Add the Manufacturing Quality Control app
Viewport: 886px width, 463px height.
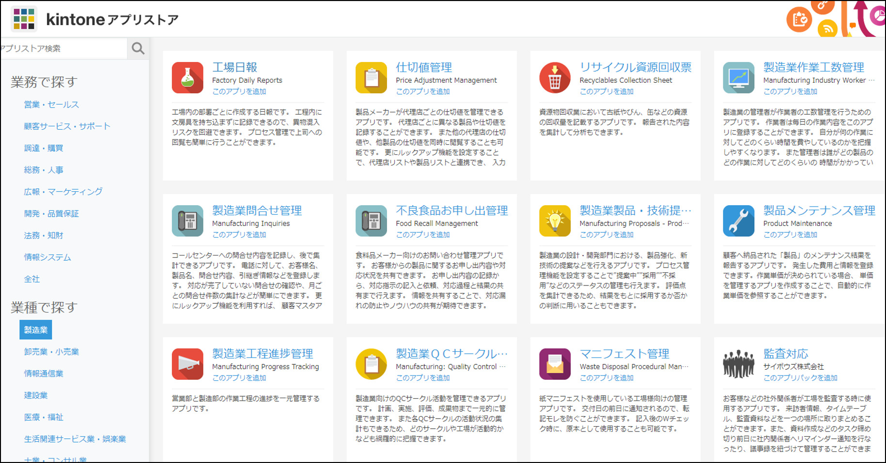tap(423, 378)
